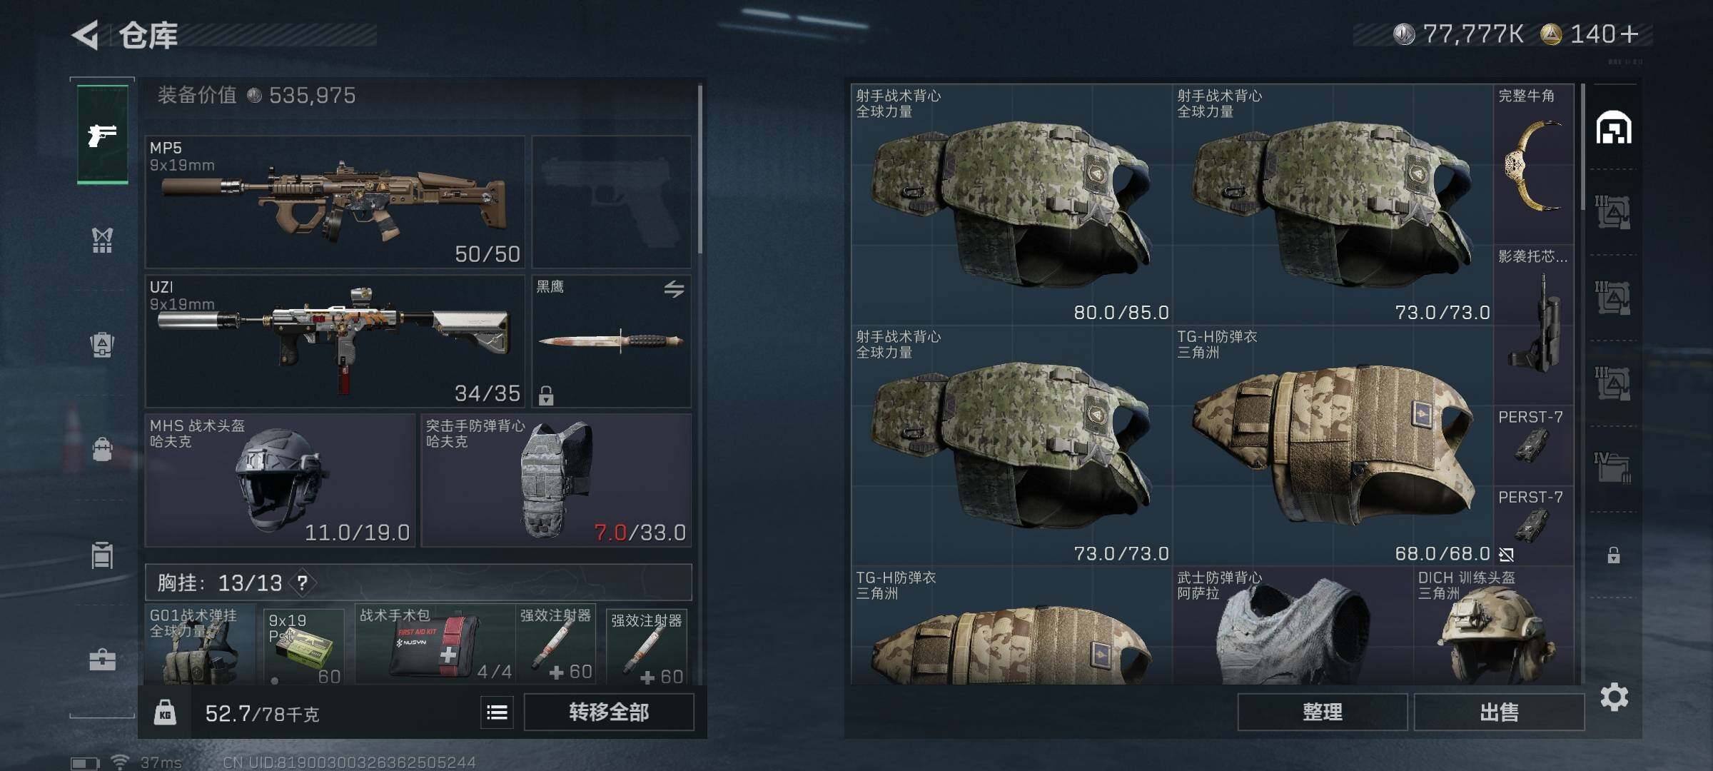Select the TG-H防弹衣 68.0/68.0 armor item
Image resolution: width=1713 pixels, height=771 pixels.
pos(1333,446)
